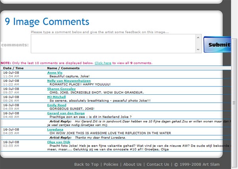Click the timestamp '04:59 AM'
Image resolution: width=238 pixels, height=169 pixels.
pos(11,109)
